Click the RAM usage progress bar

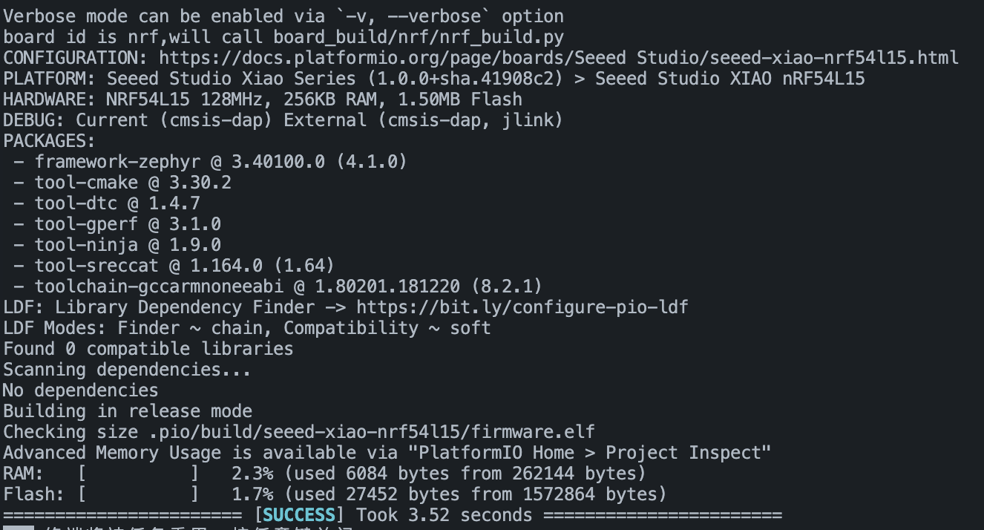[x=139, y=474]
